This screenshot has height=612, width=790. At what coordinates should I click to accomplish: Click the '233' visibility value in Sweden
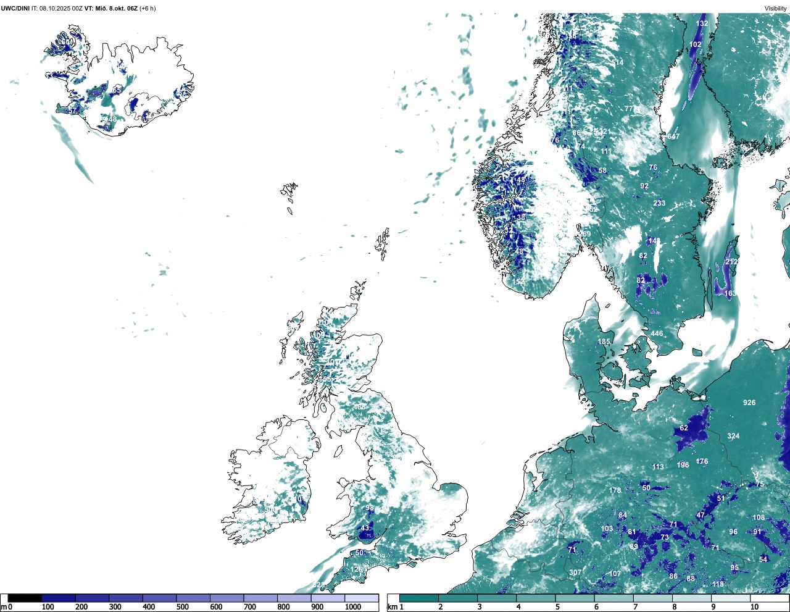[x=659, y=203]
